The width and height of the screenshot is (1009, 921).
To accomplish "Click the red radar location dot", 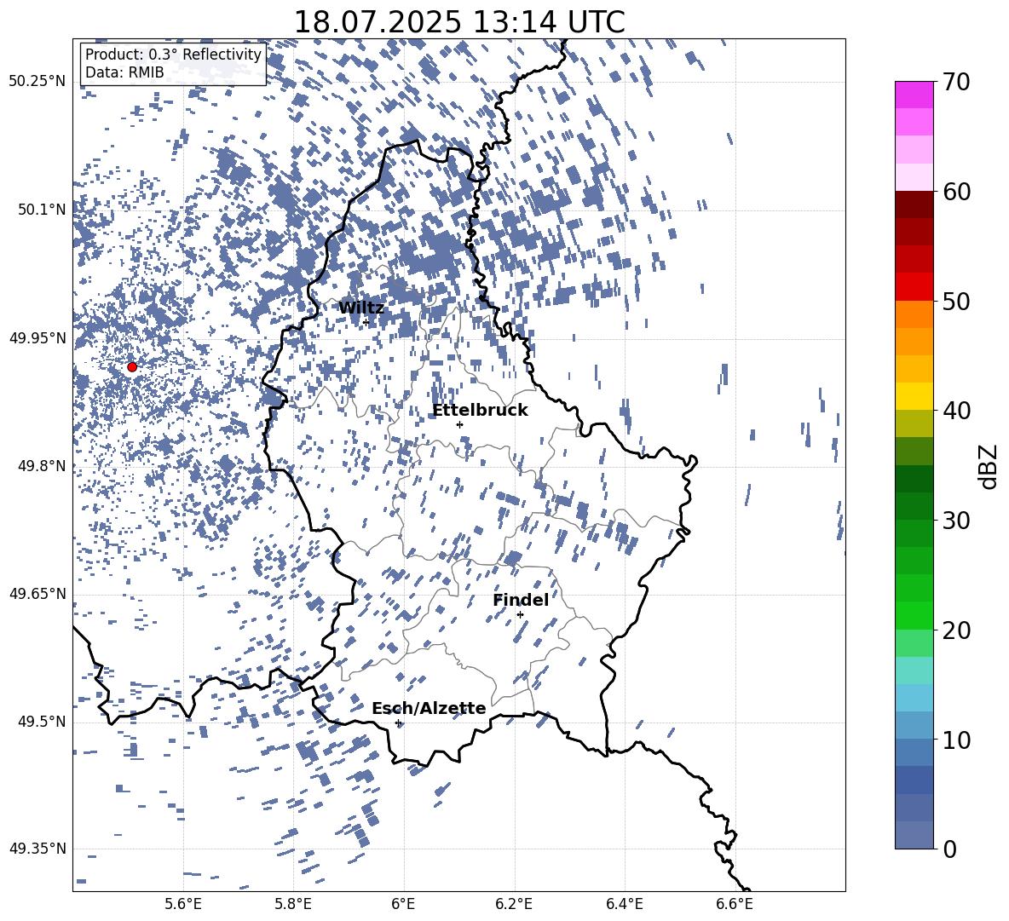I will coord(132,367).
